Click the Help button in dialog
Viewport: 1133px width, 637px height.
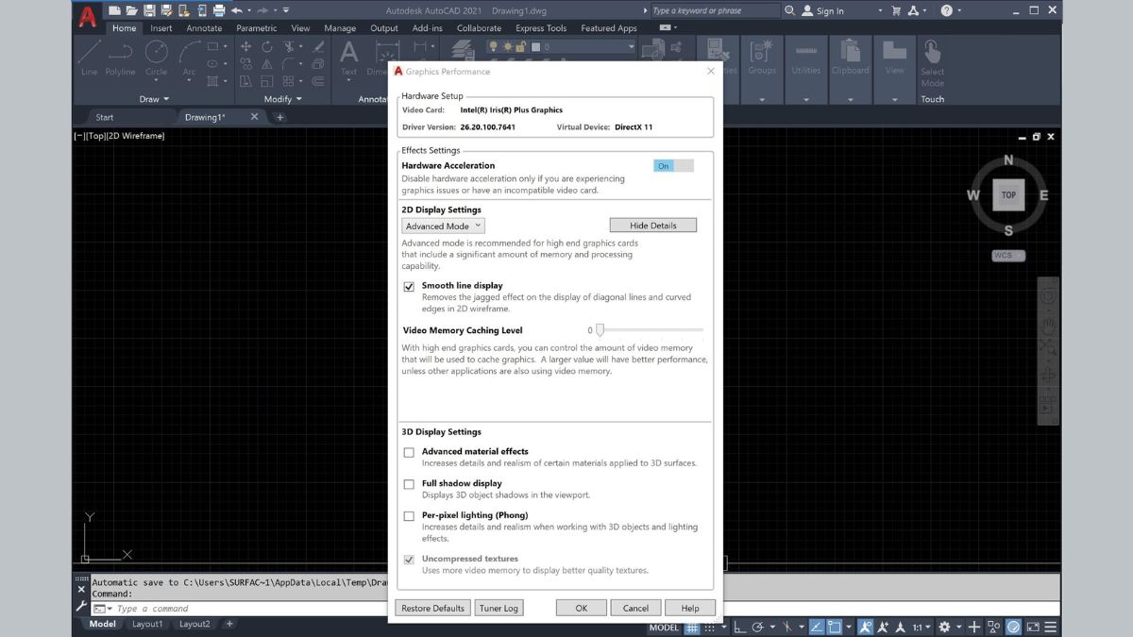[690, 608]
